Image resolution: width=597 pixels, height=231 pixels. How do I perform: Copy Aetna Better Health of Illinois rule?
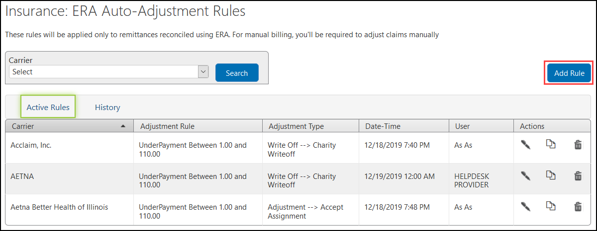point(551,206)
